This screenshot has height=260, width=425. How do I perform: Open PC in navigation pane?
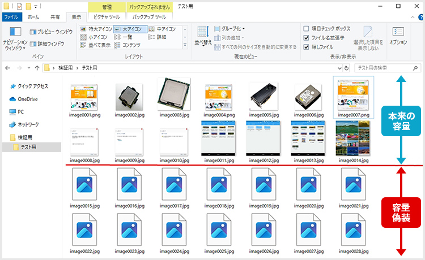coord(16,111)
